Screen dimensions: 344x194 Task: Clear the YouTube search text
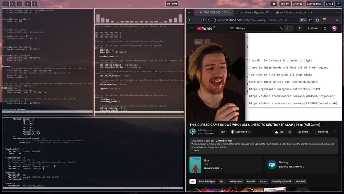pos(281,28)
